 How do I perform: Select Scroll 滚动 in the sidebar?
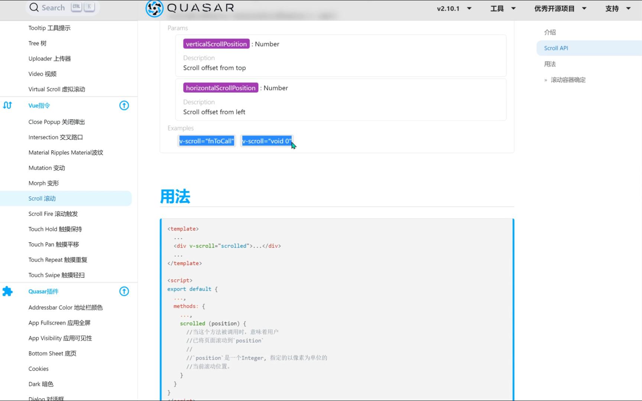(66, 198)
